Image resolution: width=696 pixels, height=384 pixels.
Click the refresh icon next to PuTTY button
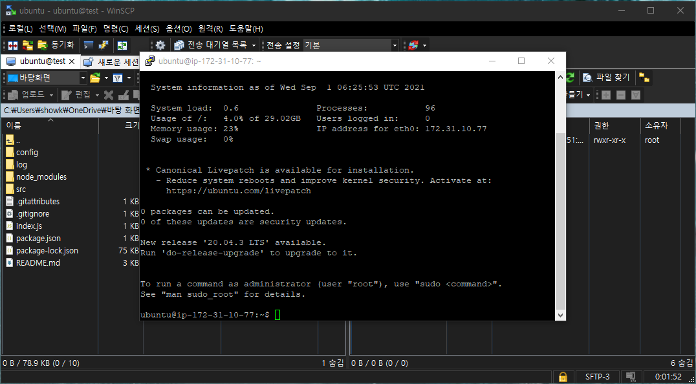coord(122,45)
